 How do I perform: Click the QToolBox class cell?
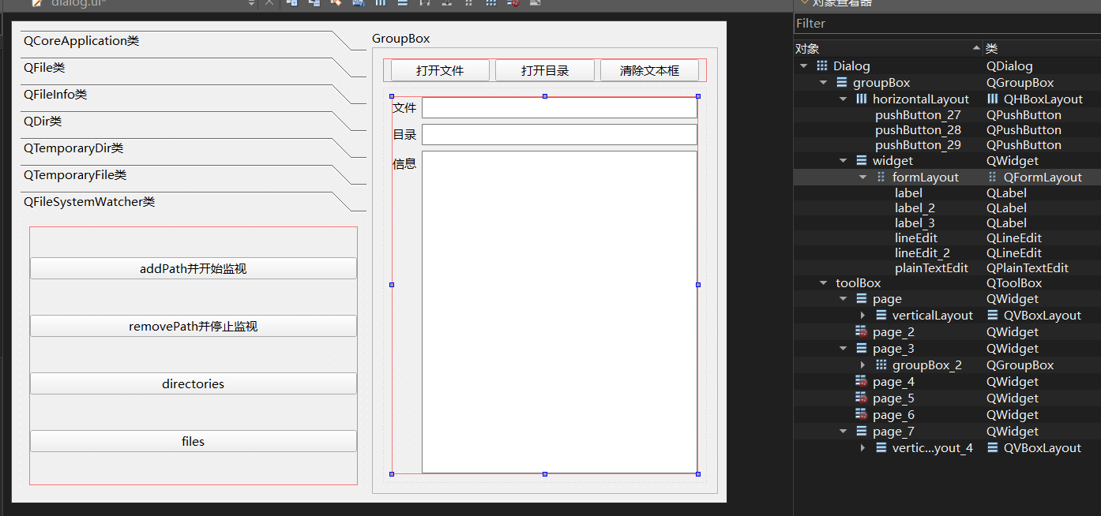click(x=1014, y=283)
